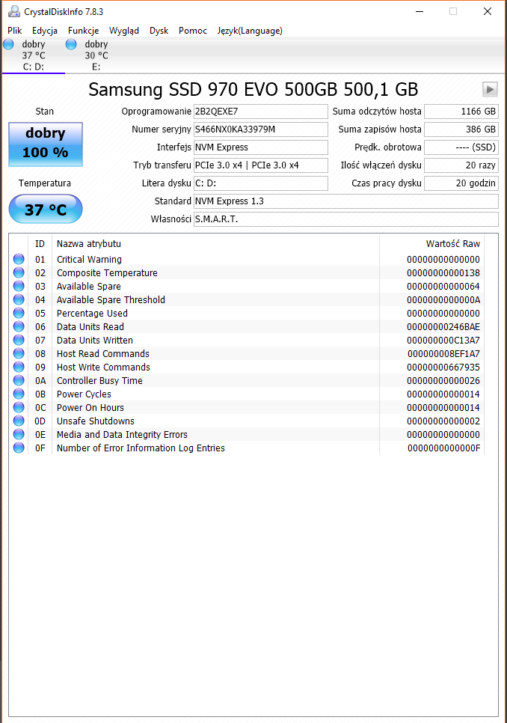Screen dimensions: 507x723
Task: Open the Edycja menu
Action: 45,31
